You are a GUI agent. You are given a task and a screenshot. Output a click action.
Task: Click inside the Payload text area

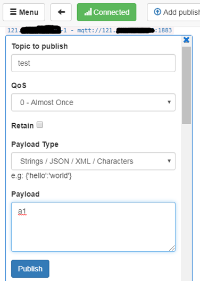click(93, 227)
